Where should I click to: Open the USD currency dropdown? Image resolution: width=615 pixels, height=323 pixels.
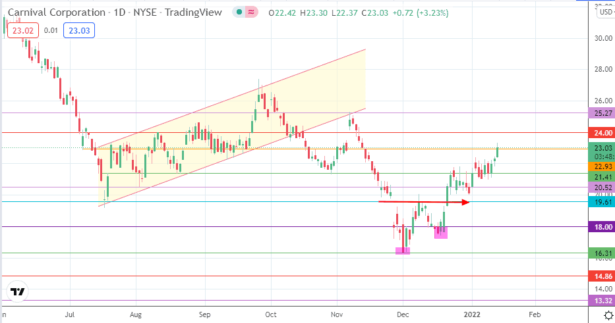click(606, 12)
